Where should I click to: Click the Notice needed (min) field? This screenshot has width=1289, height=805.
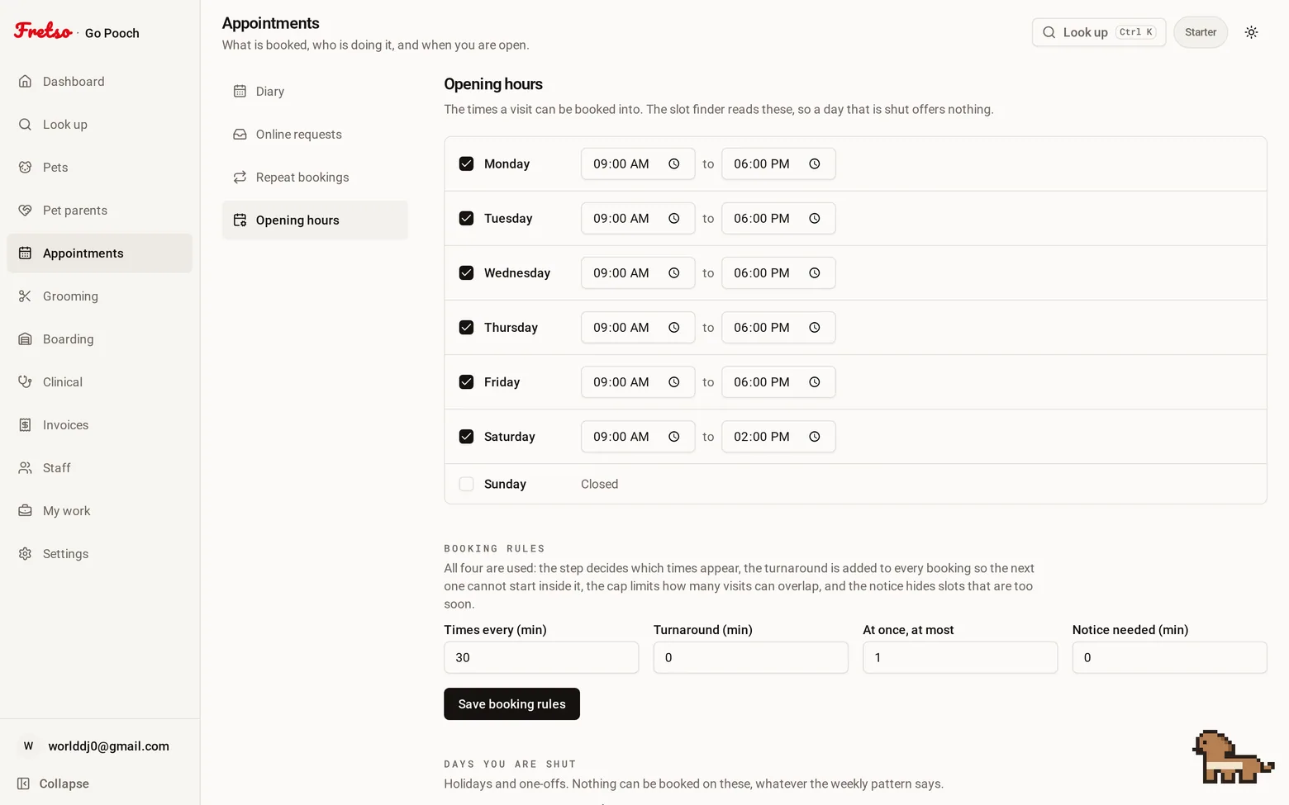click(1169, 657)
